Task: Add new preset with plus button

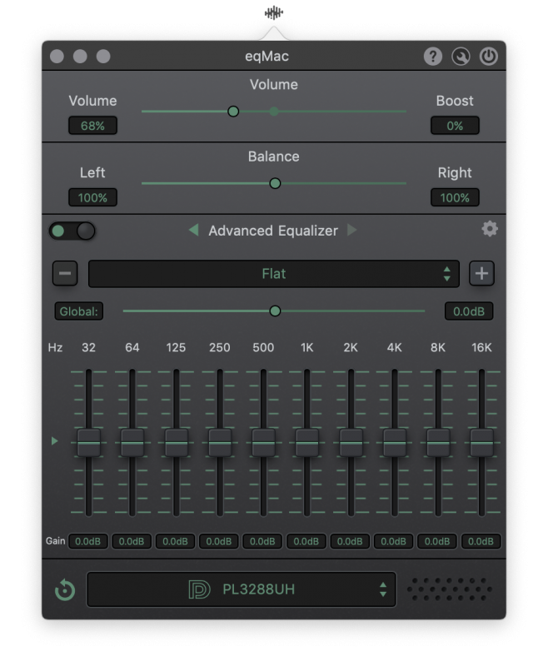Action: pyautogui.click(x=481, y=273)
